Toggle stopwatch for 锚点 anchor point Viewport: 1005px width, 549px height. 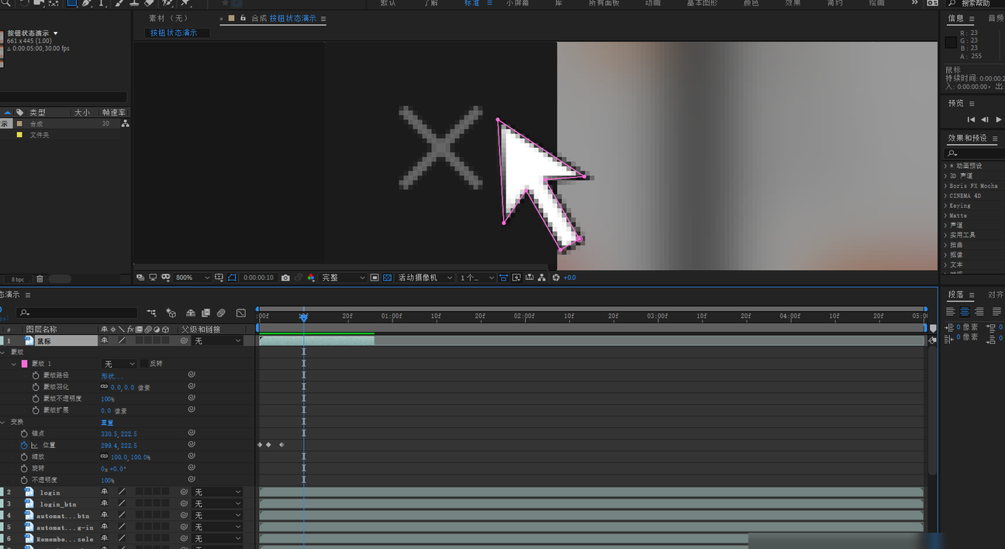coord(24,433)
